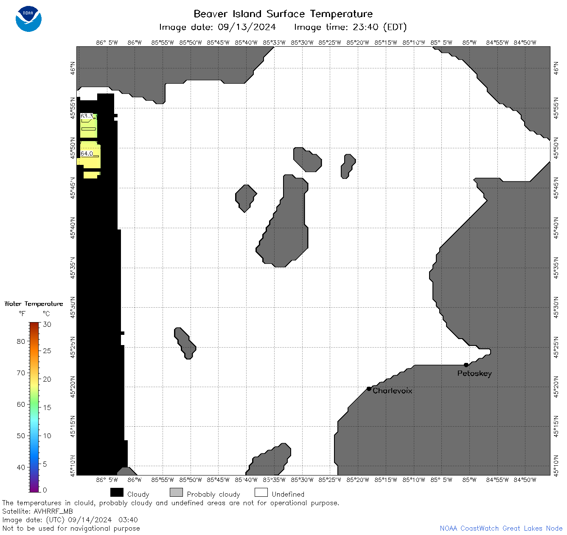Click the yellow-green temperature patch near 63.3
This screenshot has width=567, height=535.
pyautogui.click(x=89, y=126)
